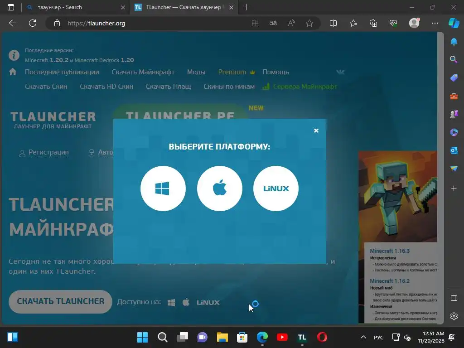
Task: Open the Minecraft 1.16.3 changelog link
Action: click(x=390, y=251)
